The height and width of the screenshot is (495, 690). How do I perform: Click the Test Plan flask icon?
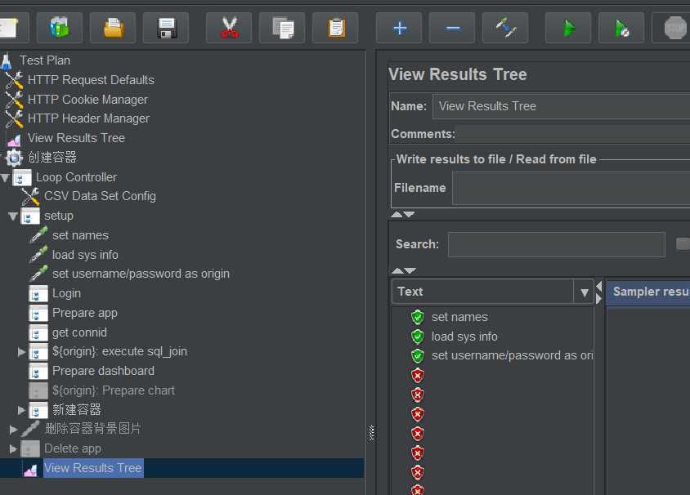pyautogui.click(x=7, y=61)
